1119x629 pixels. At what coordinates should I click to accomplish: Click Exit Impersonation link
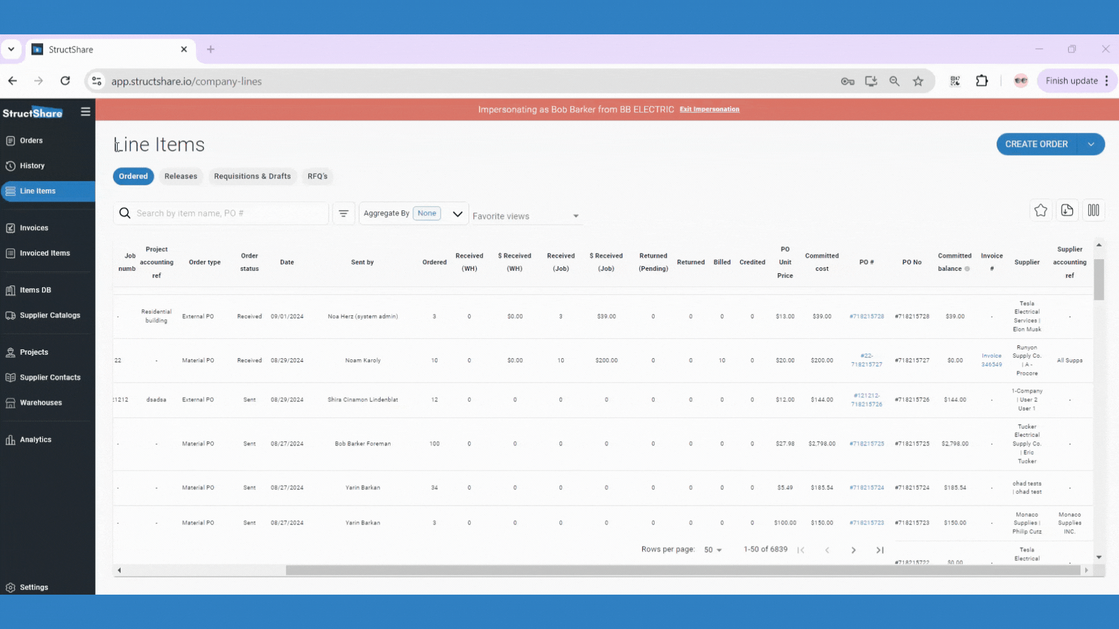tap(709, 109)
